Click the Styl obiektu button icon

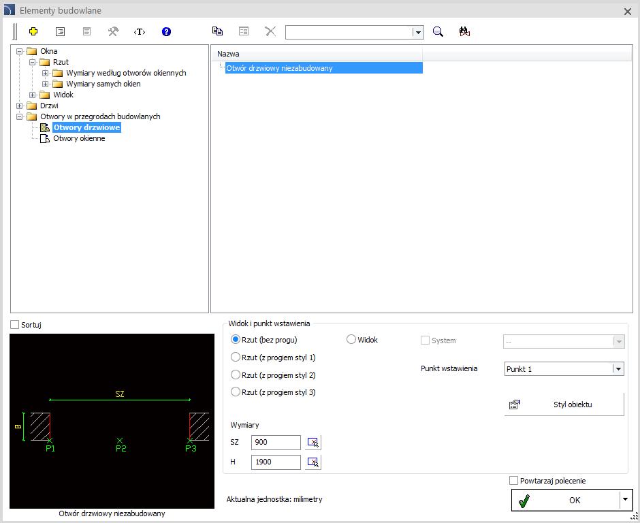coord(515,405)
